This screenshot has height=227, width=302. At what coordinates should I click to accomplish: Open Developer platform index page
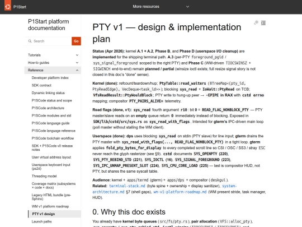(50, 78)
